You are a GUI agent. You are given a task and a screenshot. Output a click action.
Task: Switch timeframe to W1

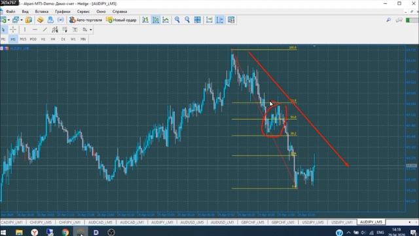pyautogui.click(x=73, y=39)
